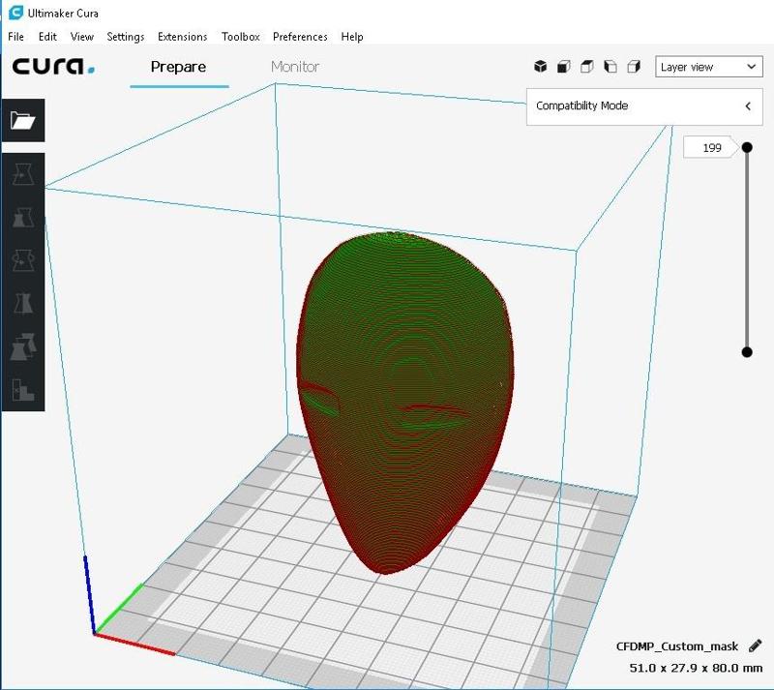Switch camera to front view cube icon
The height and width of the screenshot is (690, 774).
tap(564, 67)
